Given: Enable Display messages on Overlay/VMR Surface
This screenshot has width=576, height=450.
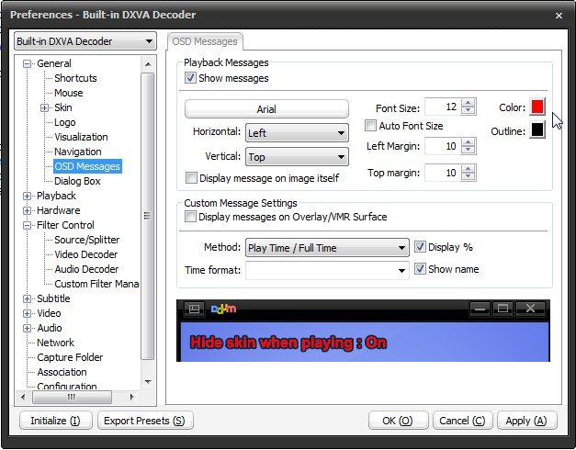Looking at the screenshot, I should 190,217.
